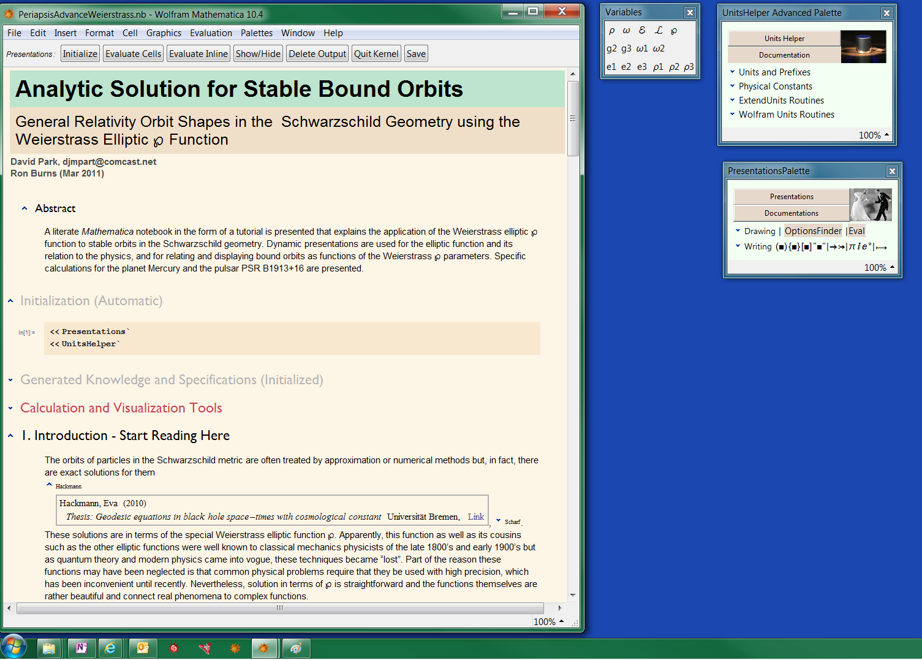Open UnitsHelper palette 100% magnification popup
This screenshot has height=660, width=922.
pos(874,135)
